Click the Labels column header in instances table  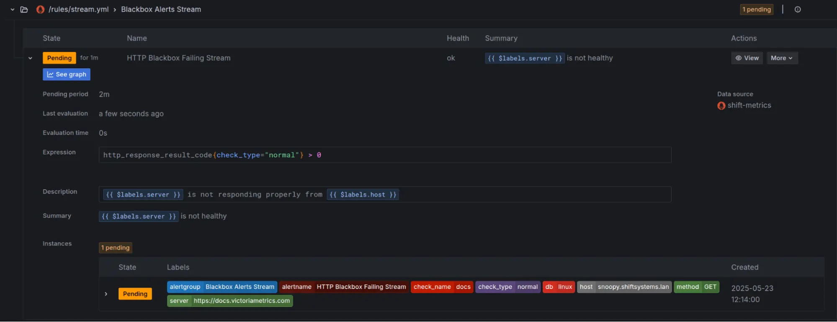(x=178, y=267)
